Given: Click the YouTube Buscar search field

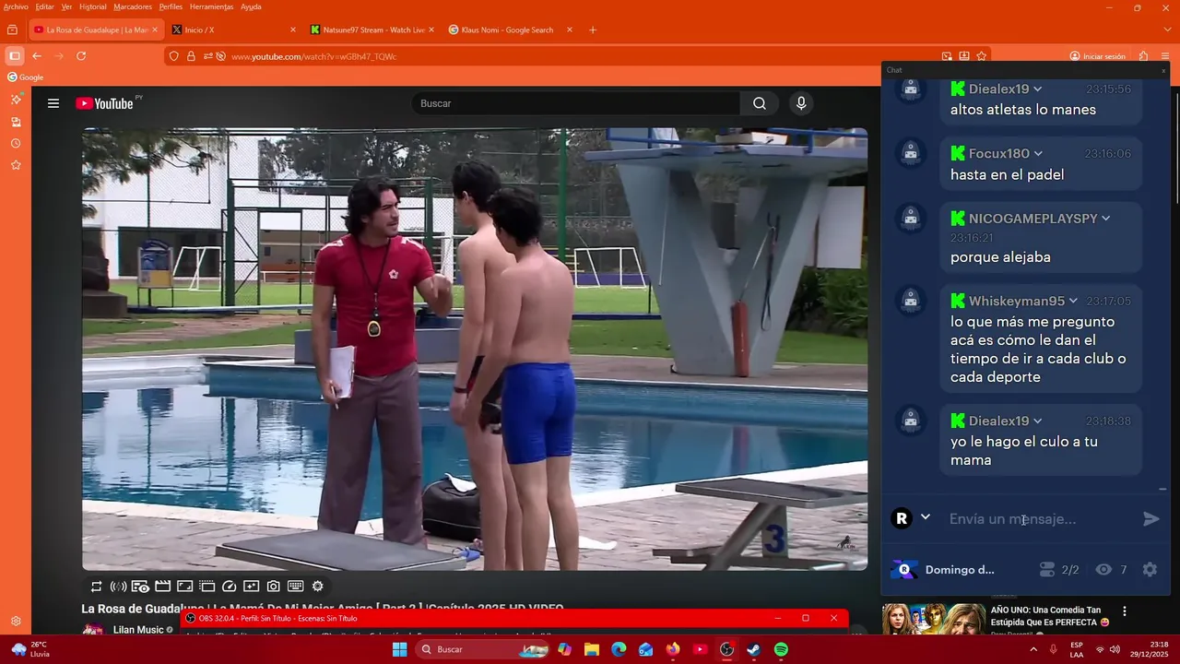Looking at the screenshot, I should [575, 103].
